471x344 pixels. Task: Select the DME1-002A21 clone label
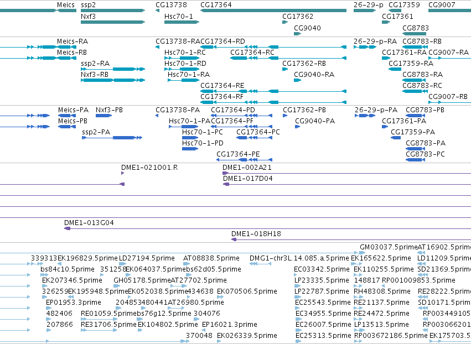pos(247,168)
